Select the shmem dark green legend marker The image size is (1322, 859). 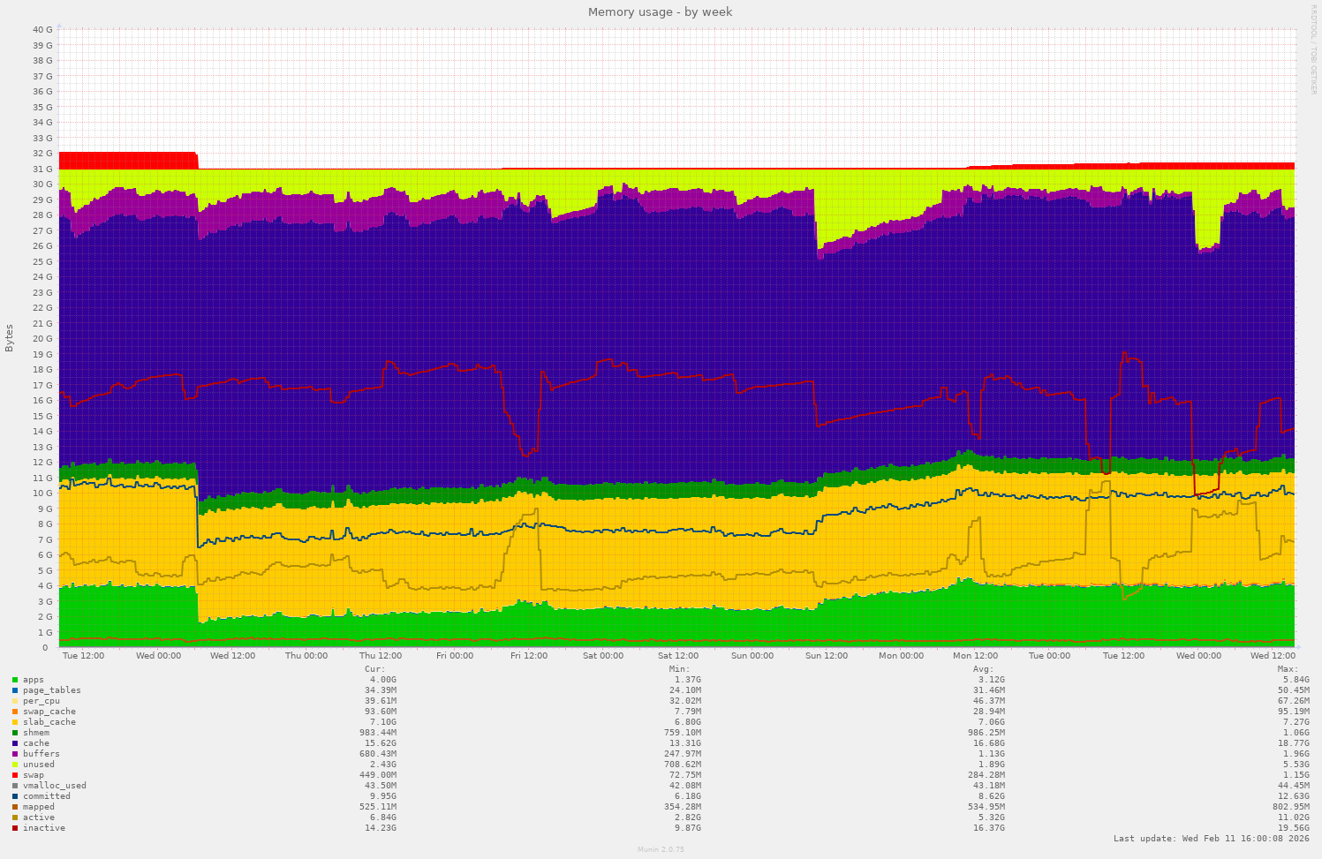coord(15,733)
